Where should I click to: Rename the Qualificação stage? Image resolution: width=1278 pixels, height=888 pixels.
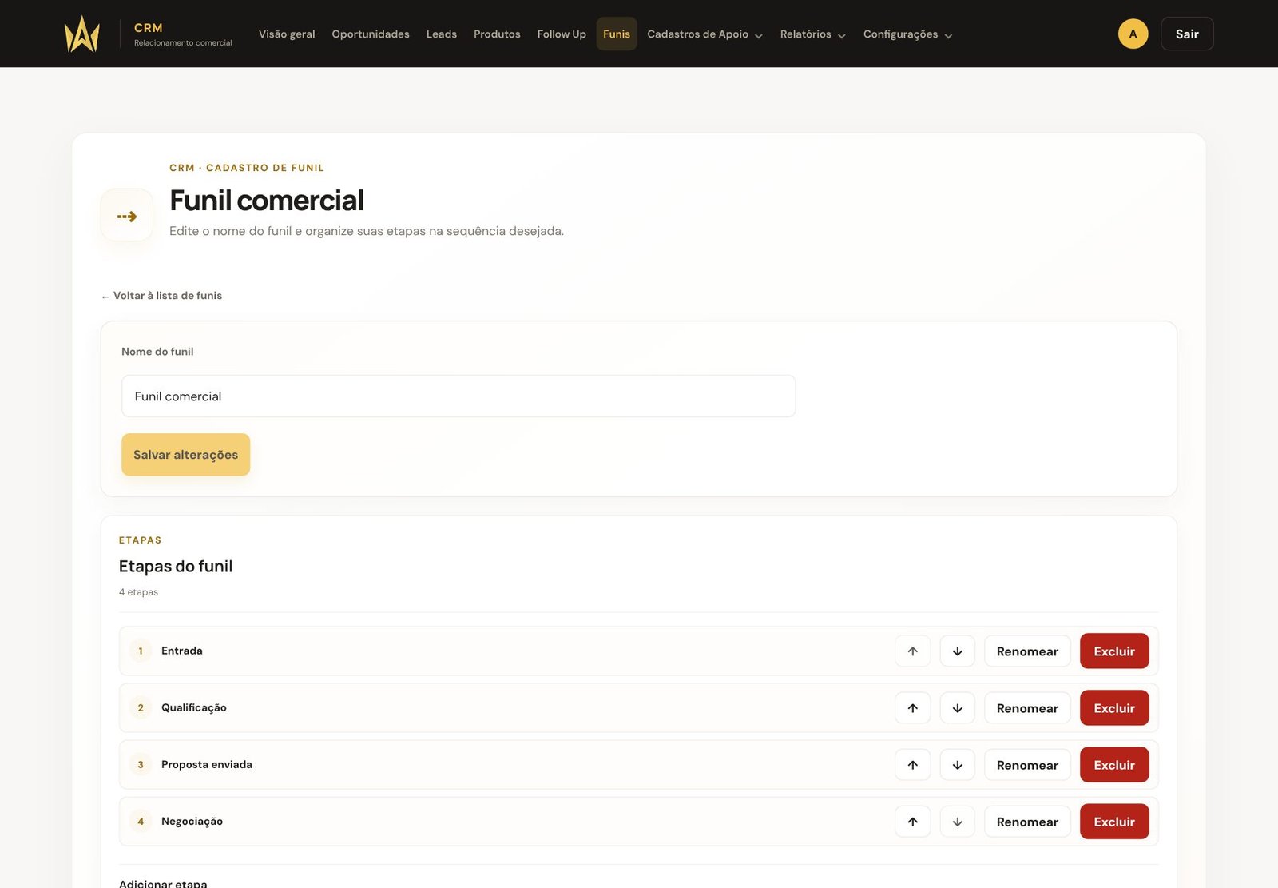pyautogui.click(x=1027, y=708)
